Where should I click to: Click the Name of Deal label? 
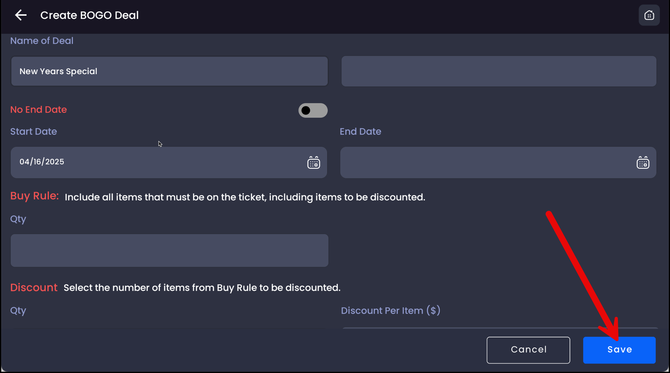[42, 41]
